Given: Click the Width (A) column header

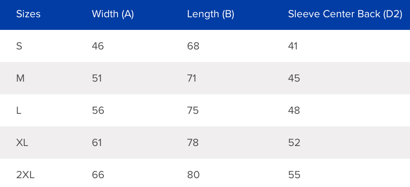Looking at the screenshot, I should point(113,15).
